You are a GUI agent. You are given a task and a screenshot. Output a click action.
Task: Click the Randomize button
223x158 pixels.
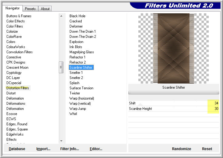[181, 149]
